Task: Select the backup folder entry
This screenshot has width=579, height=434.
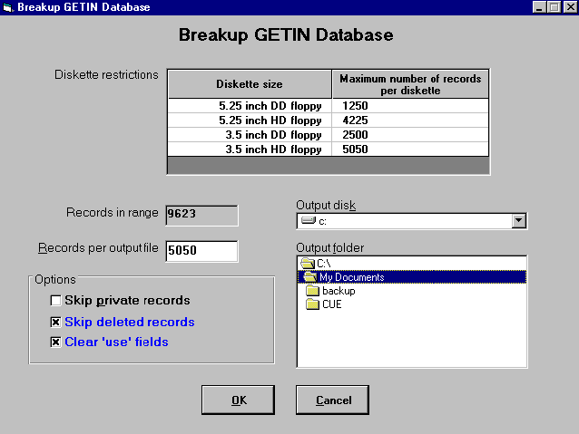Action: [x=412, y=291]
